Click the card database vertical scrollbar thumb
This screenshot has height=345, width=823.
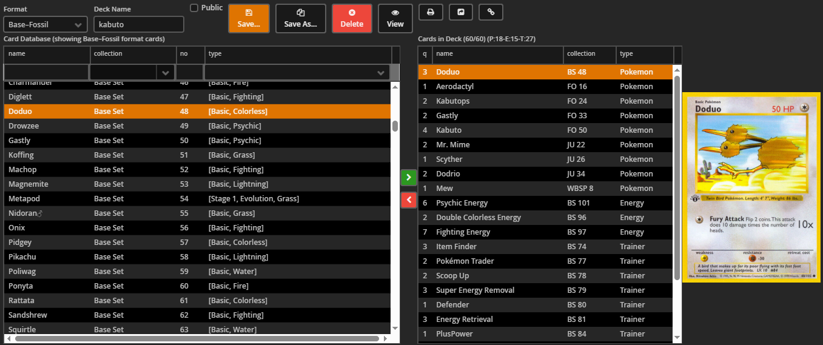coord(395,126)
